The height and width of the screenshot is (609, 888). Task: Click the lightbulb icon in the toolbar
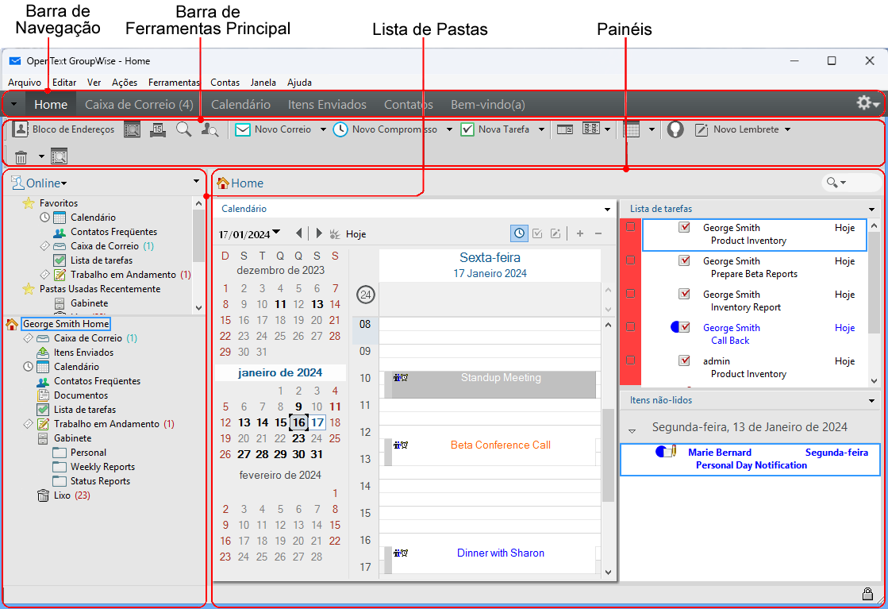click(x=675, y=129)
